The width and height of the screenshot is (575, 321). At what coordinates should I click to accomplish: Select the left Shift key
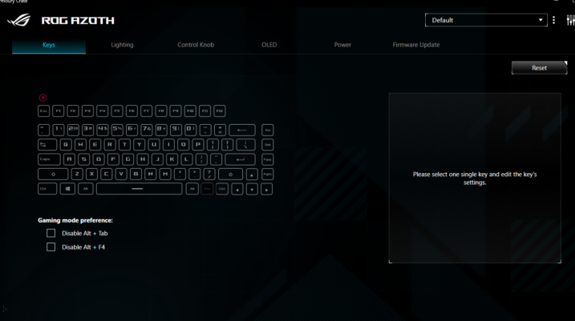[x=53, y=175]
